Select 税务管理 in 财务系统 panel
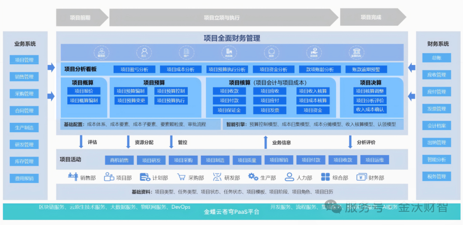This screenshot has width=463, height=225. pyautogui.click(x=436, y=177)
